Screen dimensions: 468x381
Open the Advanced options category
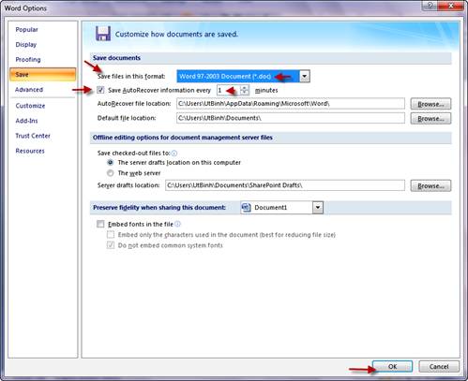click(x=29, y=90)
